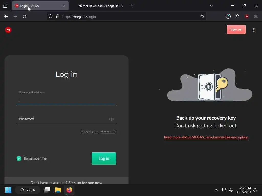Open the Sign up for one now link

[85, 183]
